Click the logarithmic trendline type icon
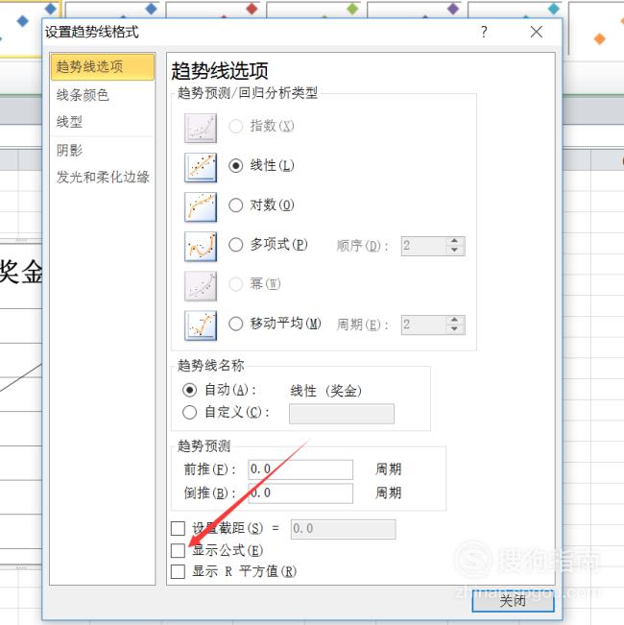The image size is (624, 625). click(201, 206)
